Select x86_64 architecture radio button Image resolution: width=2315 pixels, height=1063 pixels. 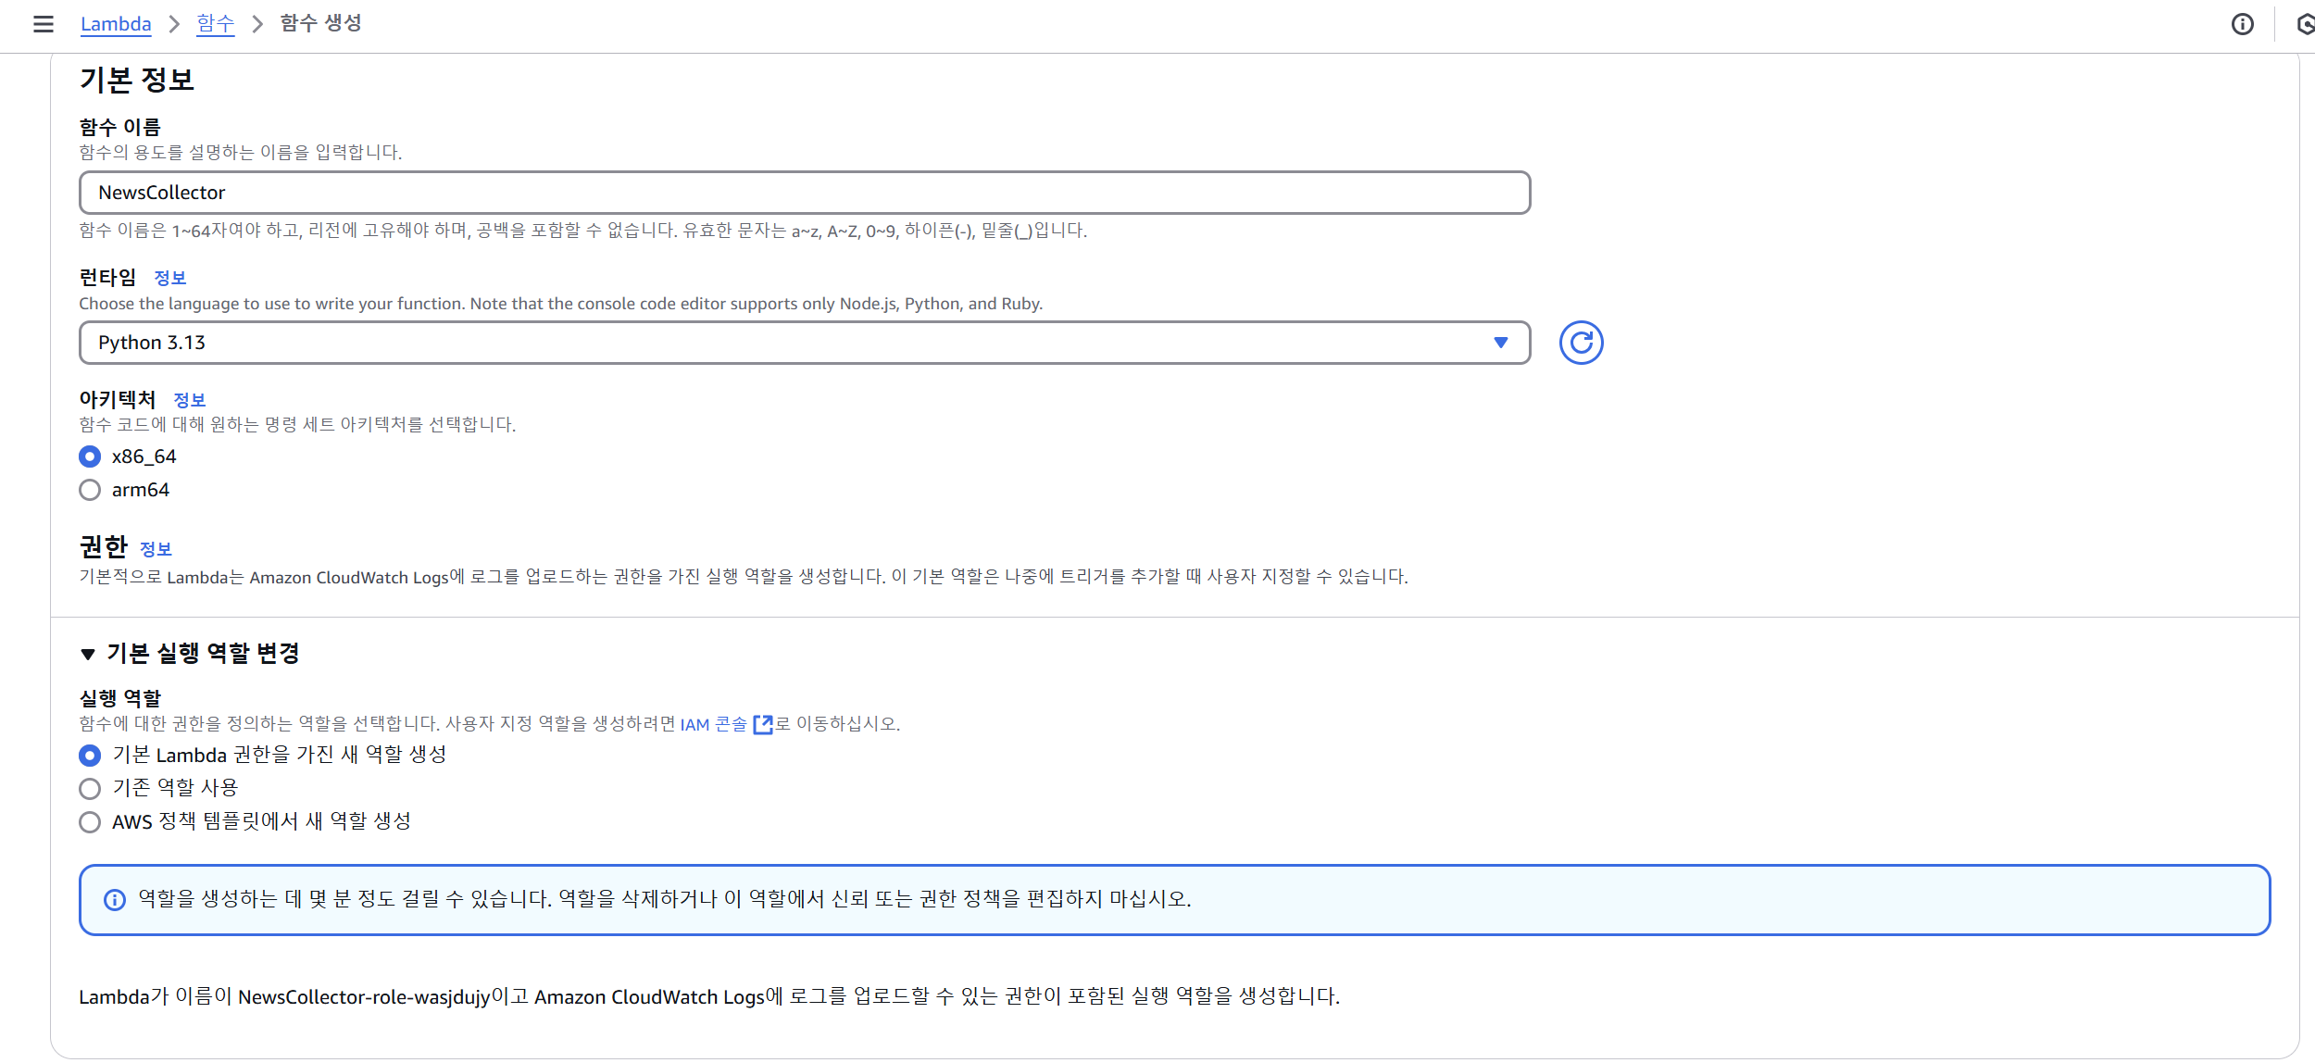[90, 456]
